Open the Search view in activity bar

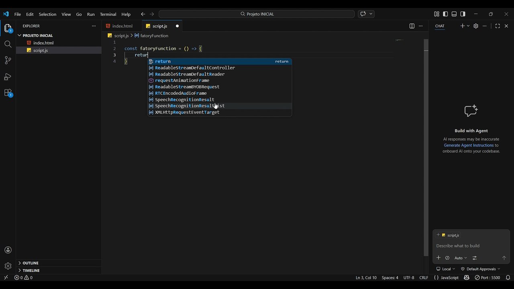(x=8, y=44)
